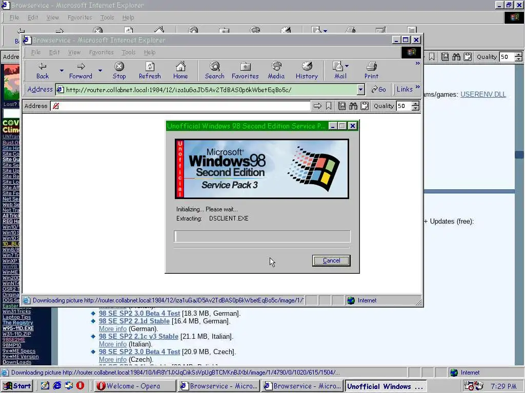Click framed bookmark icon in front Browservice bar

(342, 106)
